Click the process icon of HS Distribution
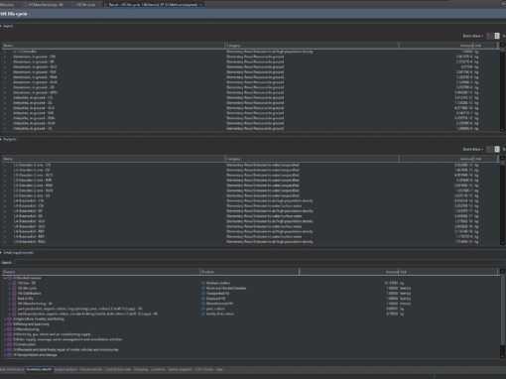 [x=14, y=294]
